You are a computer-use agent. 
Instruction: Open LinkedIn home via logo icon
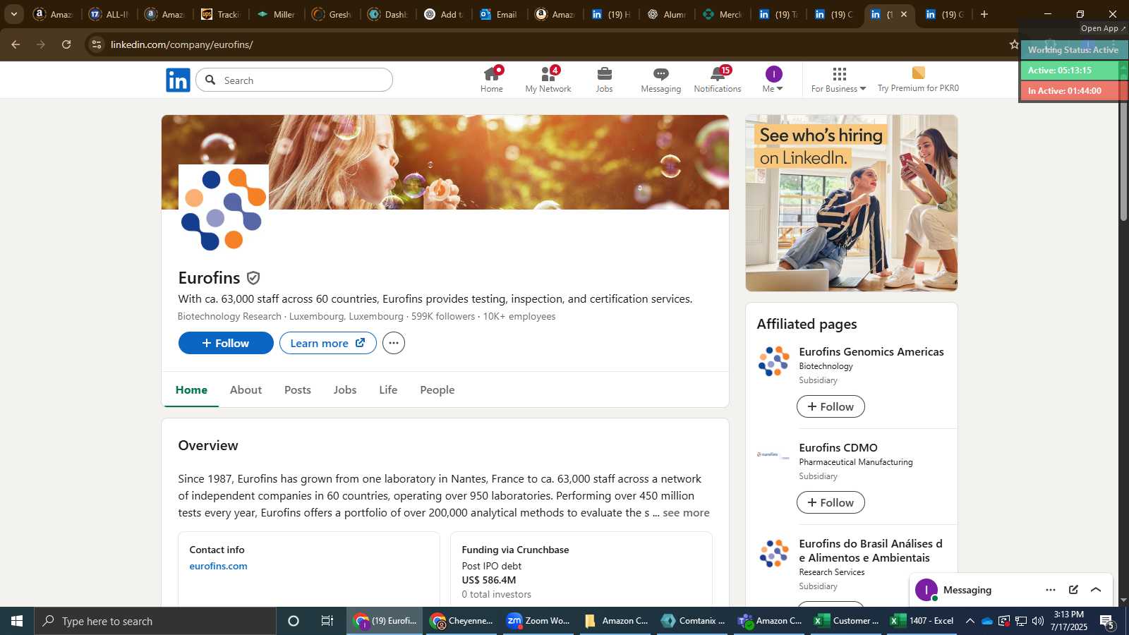(178, 80)
